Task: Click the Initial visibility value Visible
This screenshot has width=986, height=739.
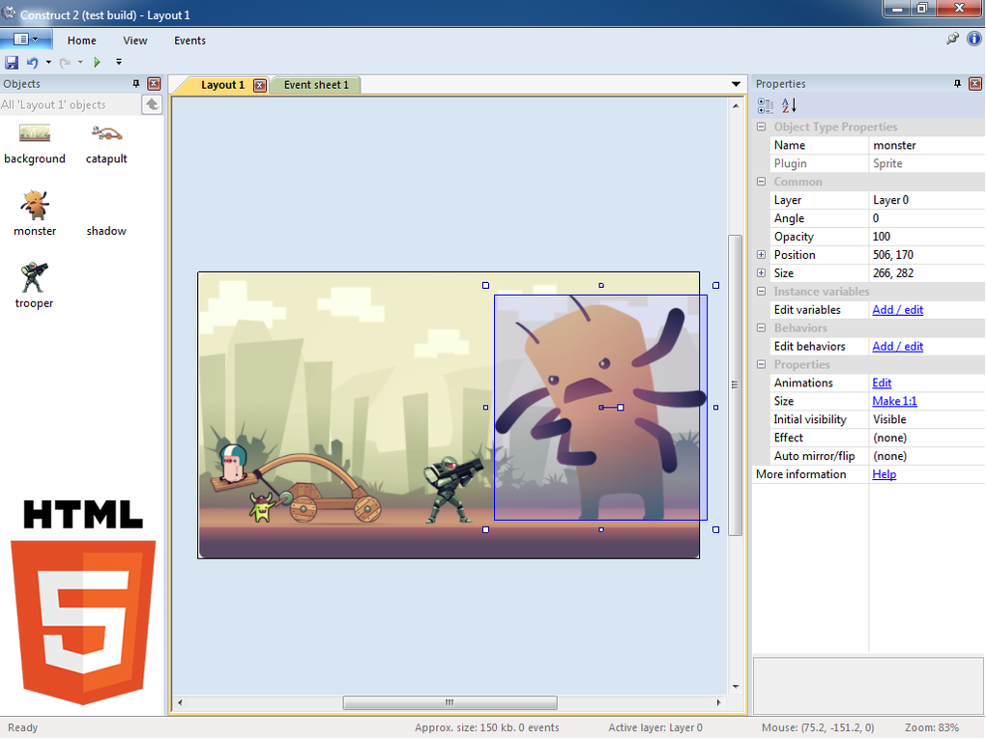Action: point(927,419)
